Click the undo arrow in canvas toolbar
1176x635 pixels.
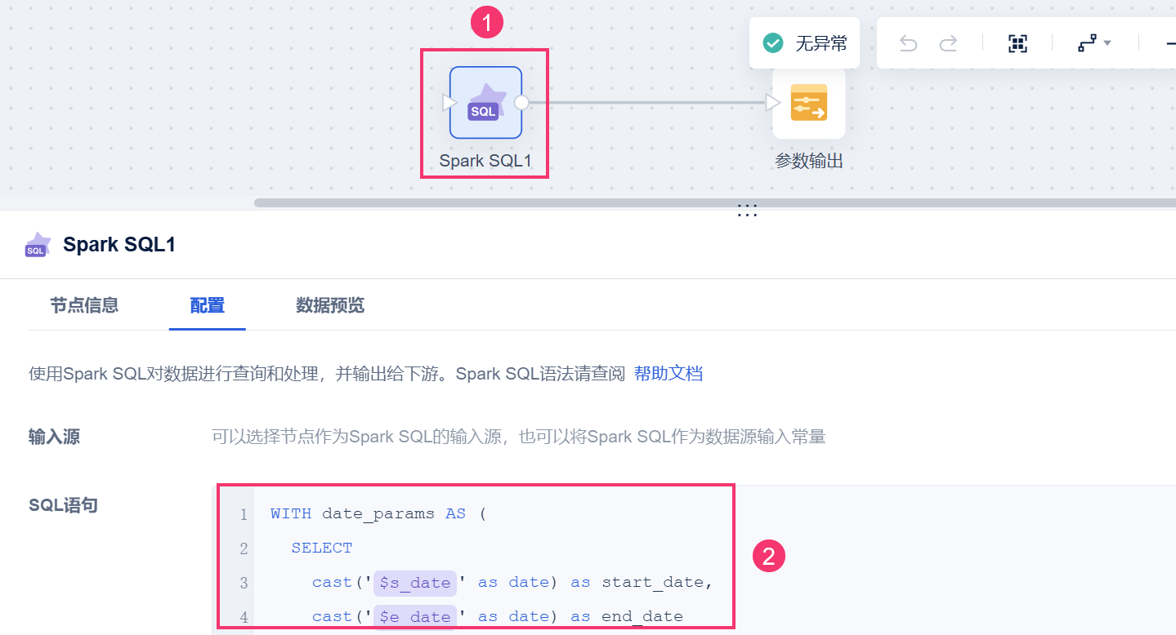[908, 43]
